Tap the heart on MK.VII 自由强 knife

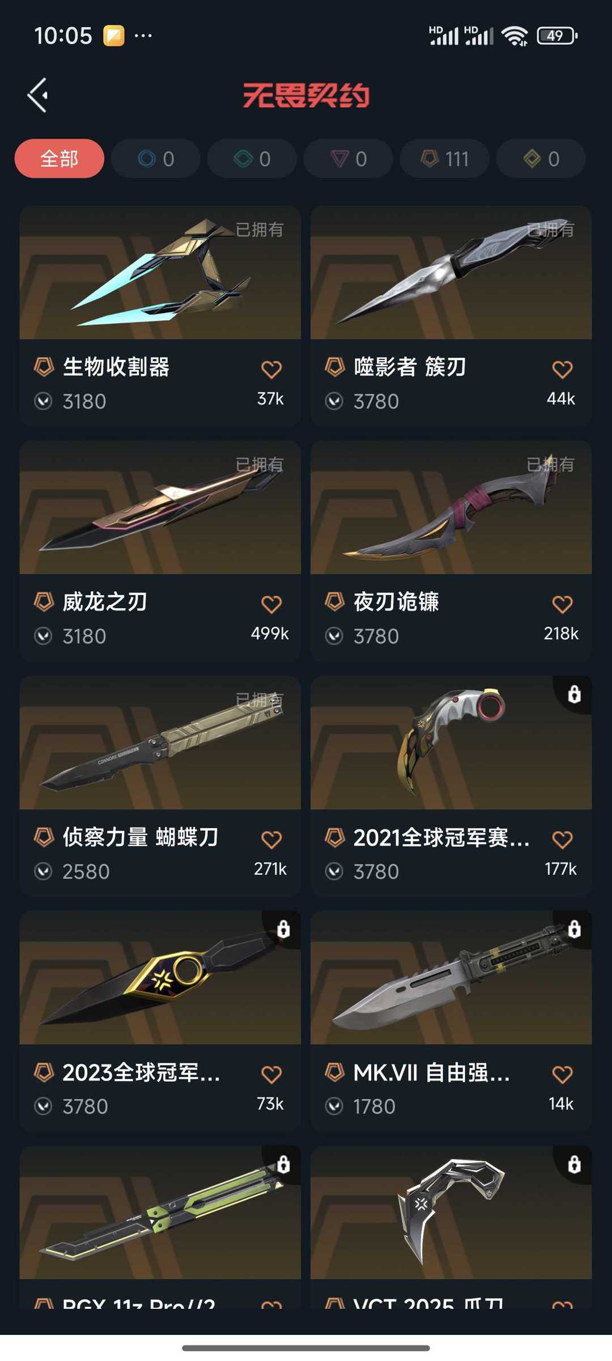tap(562, 1075)
